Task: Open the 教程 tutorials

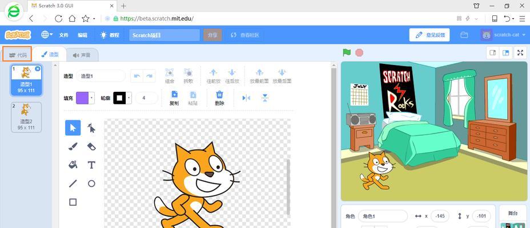Action: (110, 35)
